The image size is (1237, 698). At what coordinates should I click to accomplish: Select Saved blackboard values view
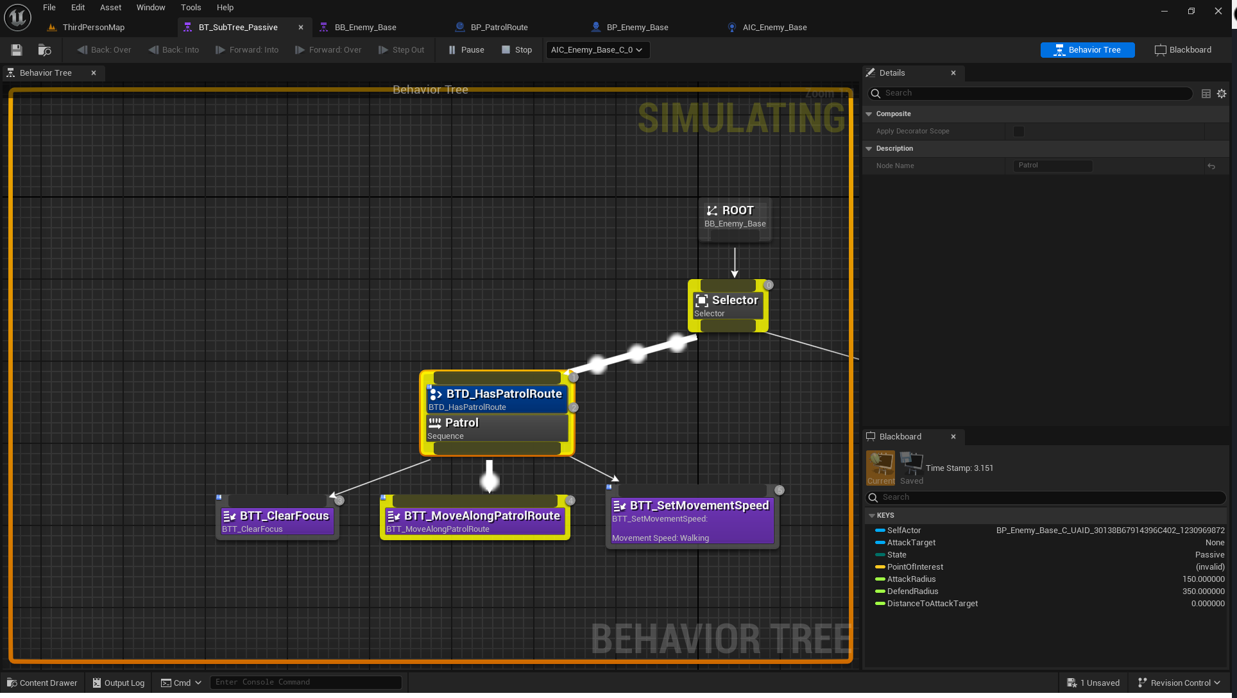(911, 468)
